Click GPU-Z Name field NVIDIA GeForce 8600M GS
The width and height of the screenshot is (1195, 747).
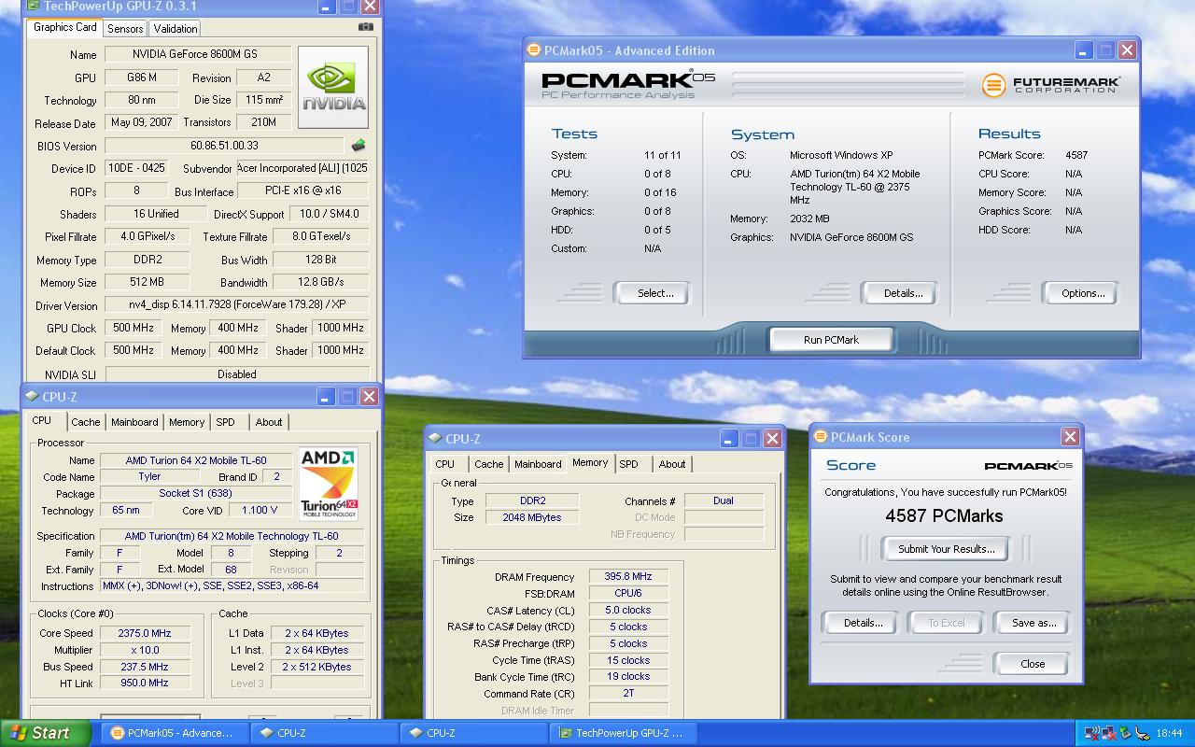tap(198, 55)
